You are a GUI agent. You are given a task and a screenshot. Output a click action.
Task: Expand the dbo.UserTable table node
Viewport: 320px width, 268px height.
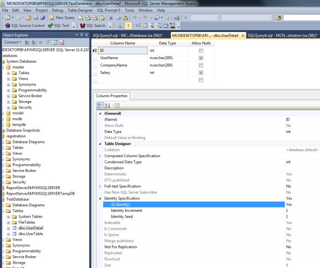[8, 234]
